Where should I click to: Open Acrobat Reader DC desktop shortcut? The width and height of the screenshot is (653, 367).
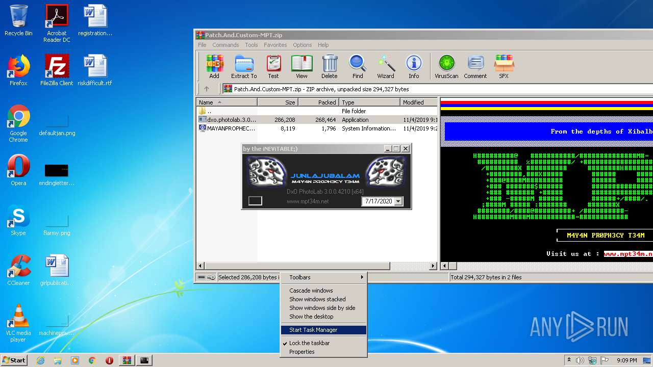tap(57, 23)
